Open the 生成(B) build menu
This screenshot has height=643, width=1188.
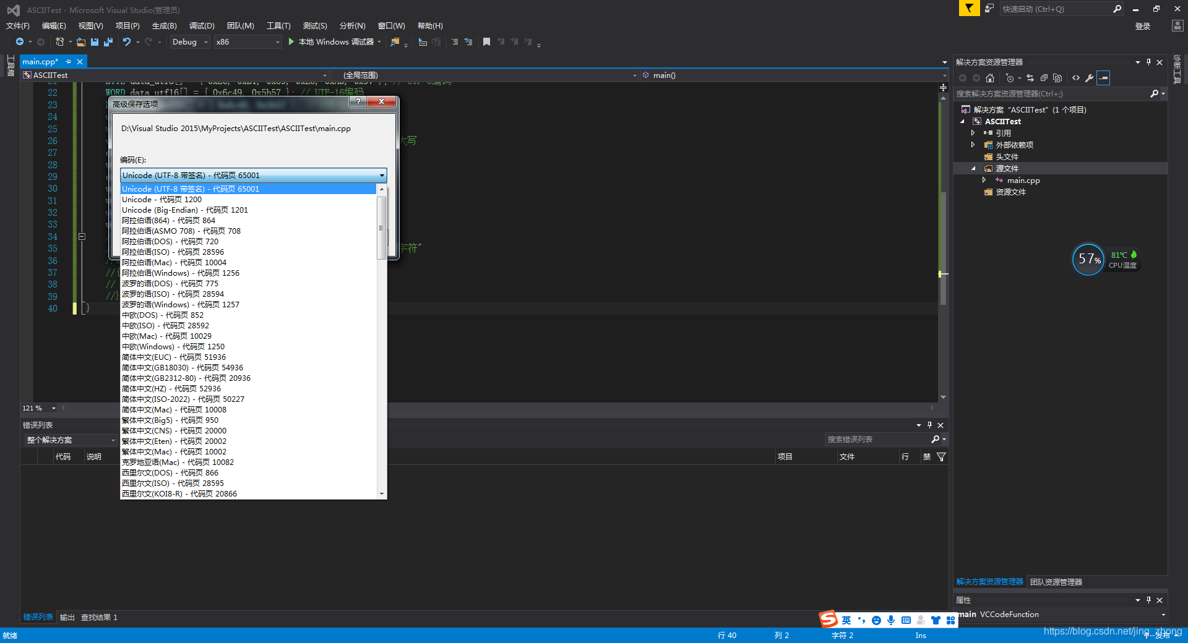(x=165, y=26)
